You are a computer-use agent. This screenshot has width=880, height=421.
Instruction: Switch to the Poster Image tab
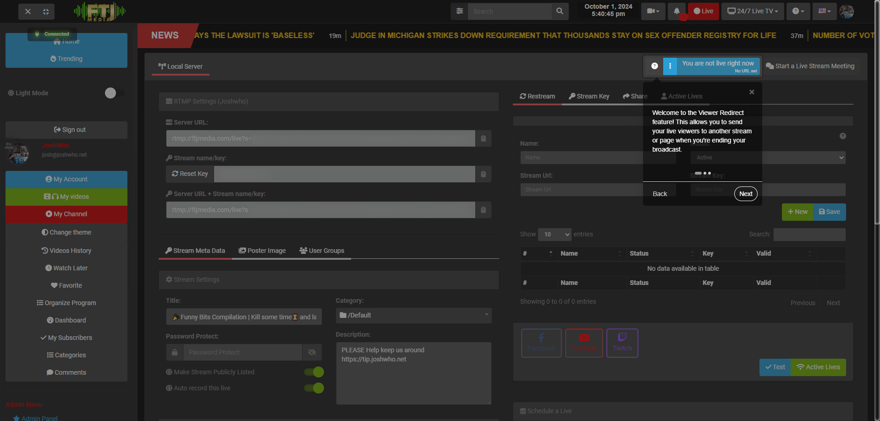click(262, 251)
